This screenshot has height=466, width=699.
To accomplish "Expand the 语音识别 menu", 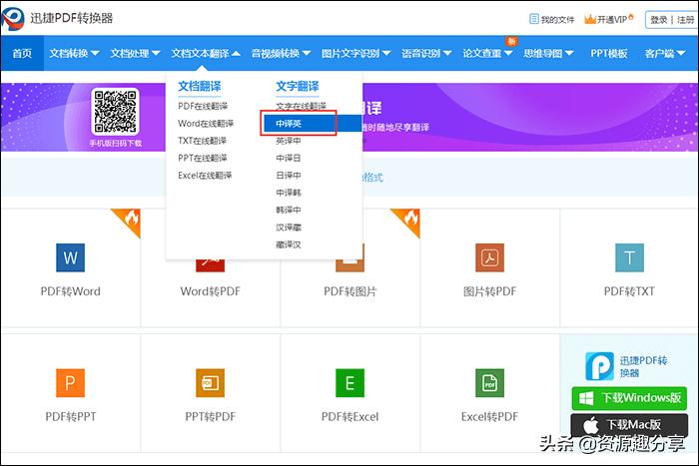I will point(426,54).
